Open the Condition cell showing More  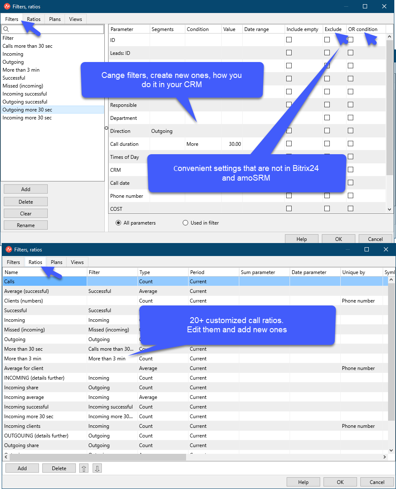tap(203, 144)
